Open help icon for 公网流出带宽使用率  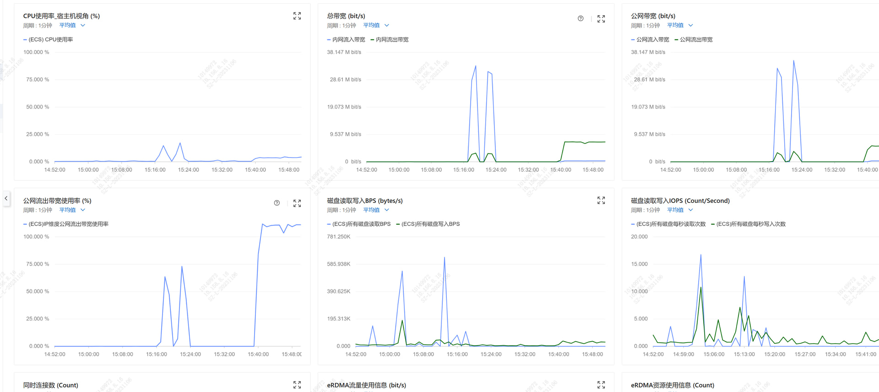click(277, 203)
